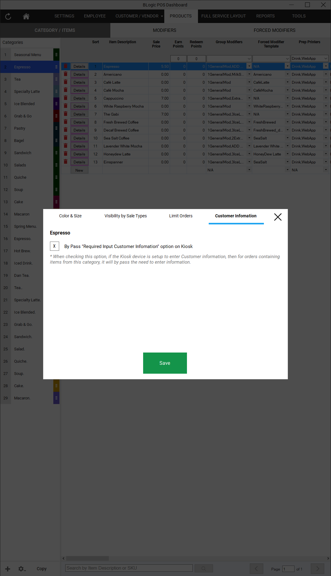
Task: Expand Group Modifiers filter dropdown
Action: (249, 59)
